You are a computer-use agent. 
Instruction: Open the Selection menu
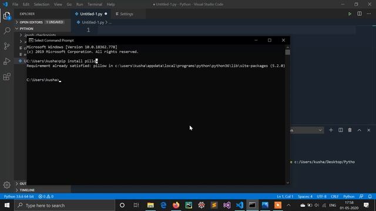42,4
